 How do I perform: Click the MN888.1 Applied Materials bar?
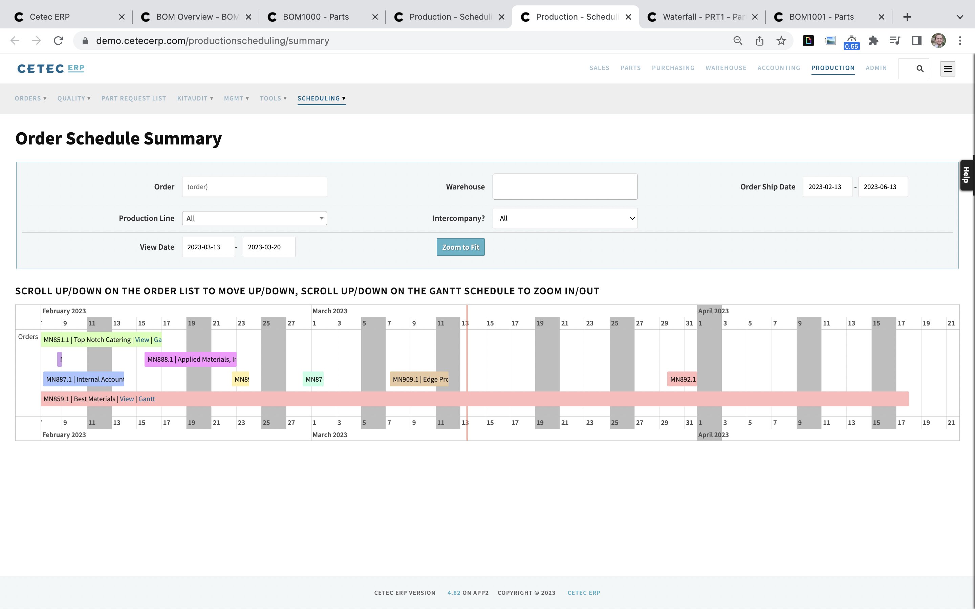(x=191, y=359)
